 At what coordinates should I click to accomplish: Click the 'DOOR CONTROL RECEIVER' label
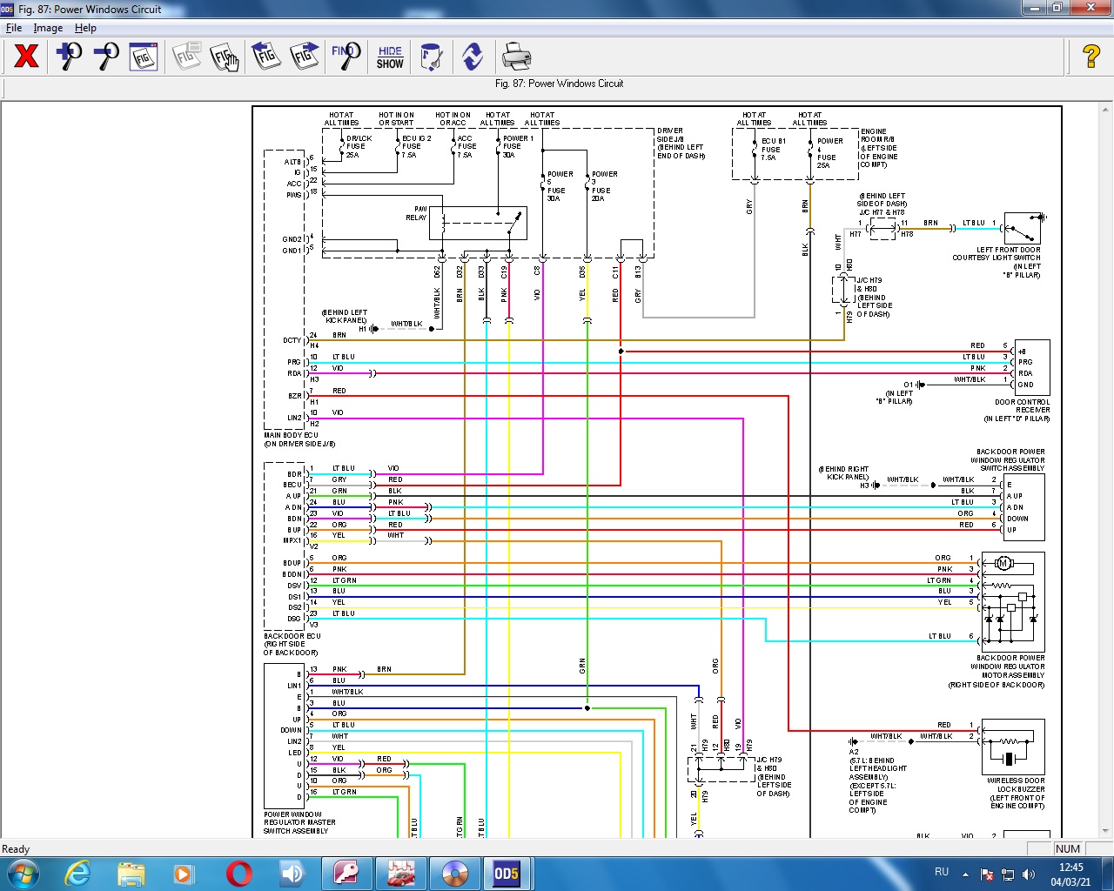tap(1023, 405)
